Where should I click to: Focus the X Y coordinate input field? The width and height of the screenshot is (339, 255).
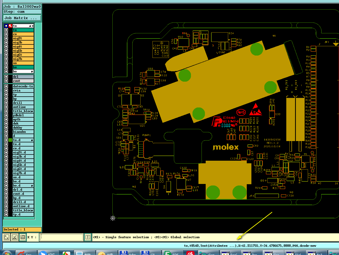[61, 237]
